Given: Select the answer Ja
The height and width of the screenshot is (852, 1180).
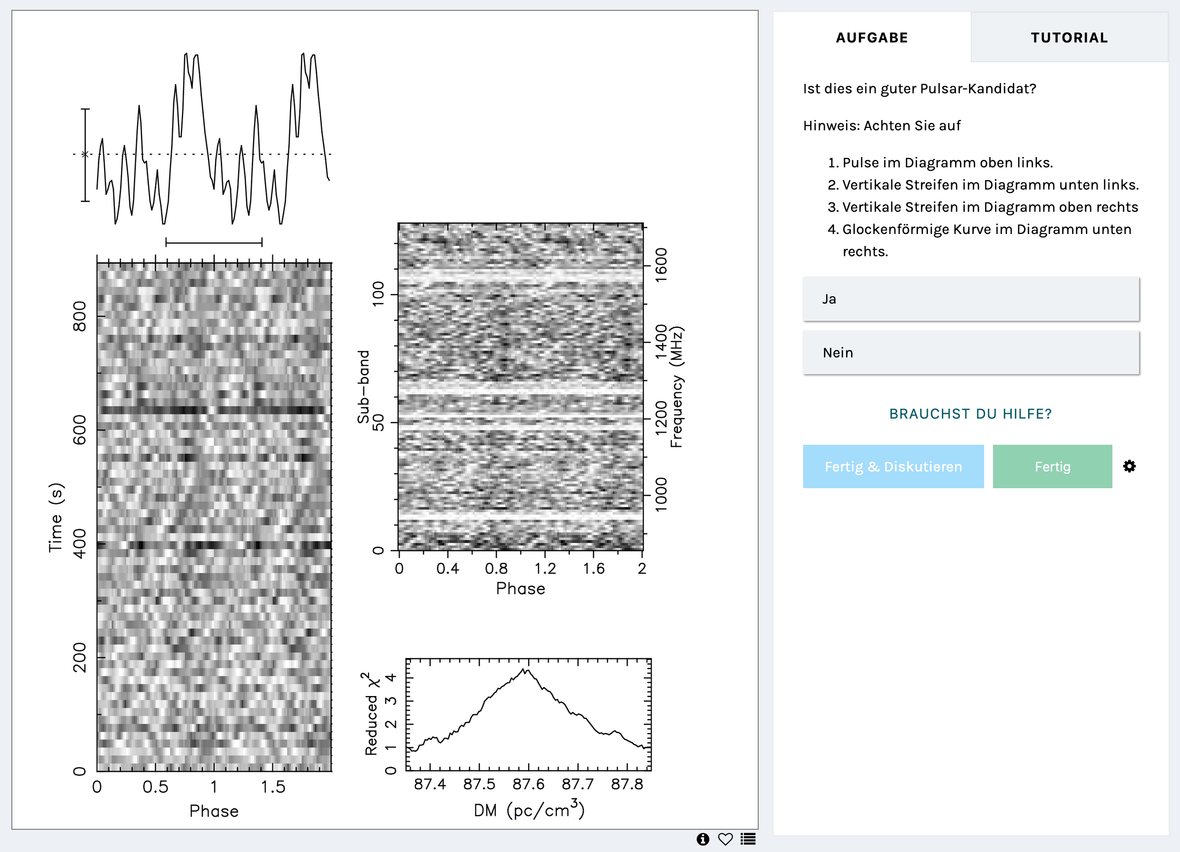Looking at the screenshot, I should (970, 299).
